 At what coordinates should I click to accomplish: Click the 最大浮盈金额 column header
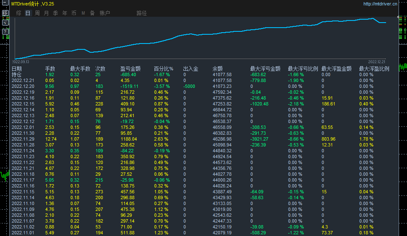[337, 69]
